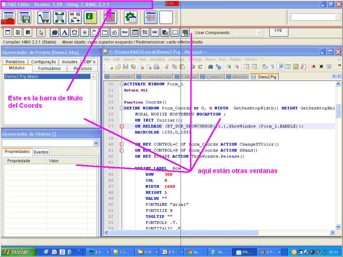Select the radio button control icon
Screen dimensions: 343x257
click(x=85, y=32)
